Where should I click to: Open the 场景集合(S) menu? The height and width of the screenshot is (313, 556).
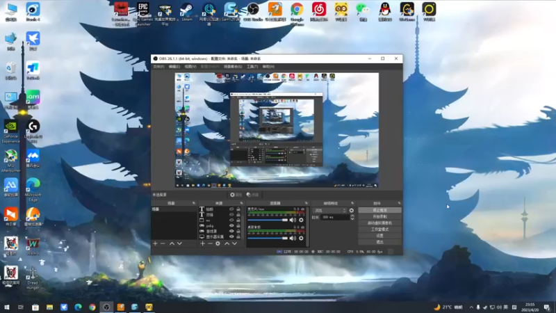233,67
